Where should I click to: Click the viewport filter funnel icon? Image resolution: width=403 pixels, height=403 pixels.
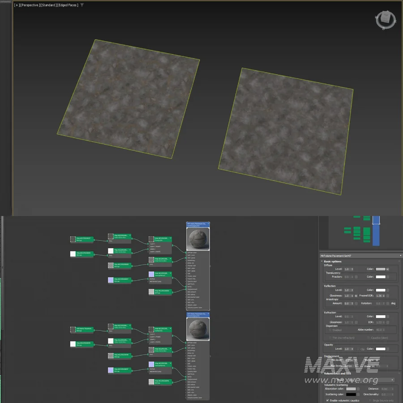pyautogui.click(x=82, y=5)
